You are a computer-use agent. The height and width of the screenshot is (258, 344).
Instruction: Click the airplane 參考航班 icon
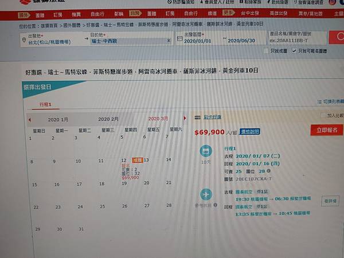206,194
